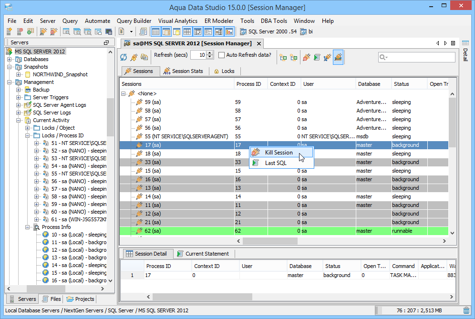Image resolution: width=475 pixels, height=319 pixels.
Task: Switch to the Projects tab at bottom left
Action: click(81, 299)
